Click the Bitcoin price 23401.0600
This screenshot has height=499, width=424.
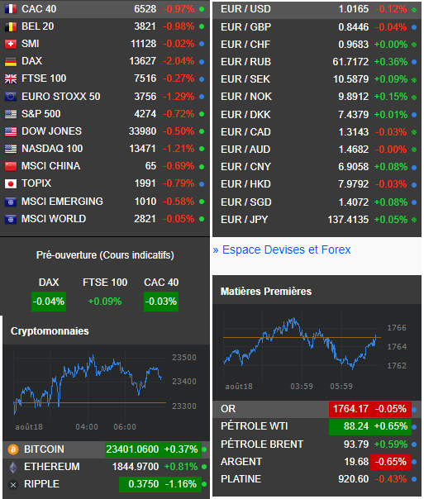pos(132,449)
